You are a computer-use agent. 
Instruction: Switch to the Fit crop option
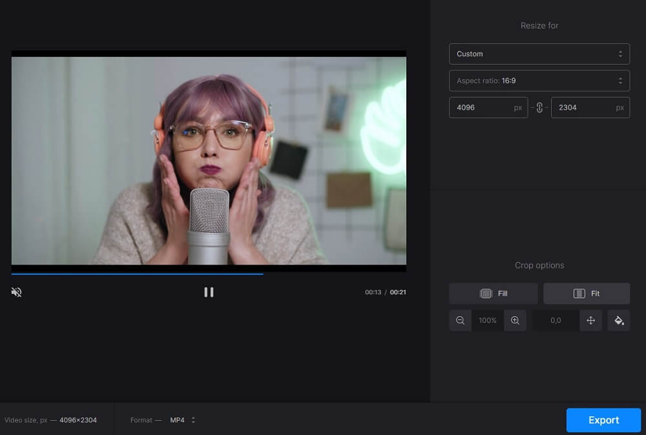pyautogui.click(x=587, y=293)
